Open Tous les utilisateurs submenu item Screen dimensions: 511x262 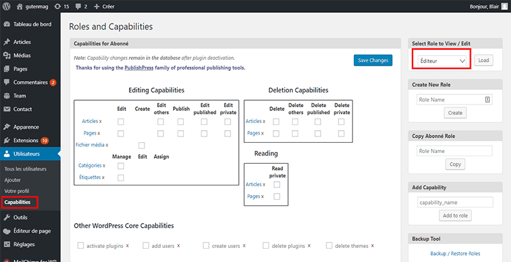[26, 169]
